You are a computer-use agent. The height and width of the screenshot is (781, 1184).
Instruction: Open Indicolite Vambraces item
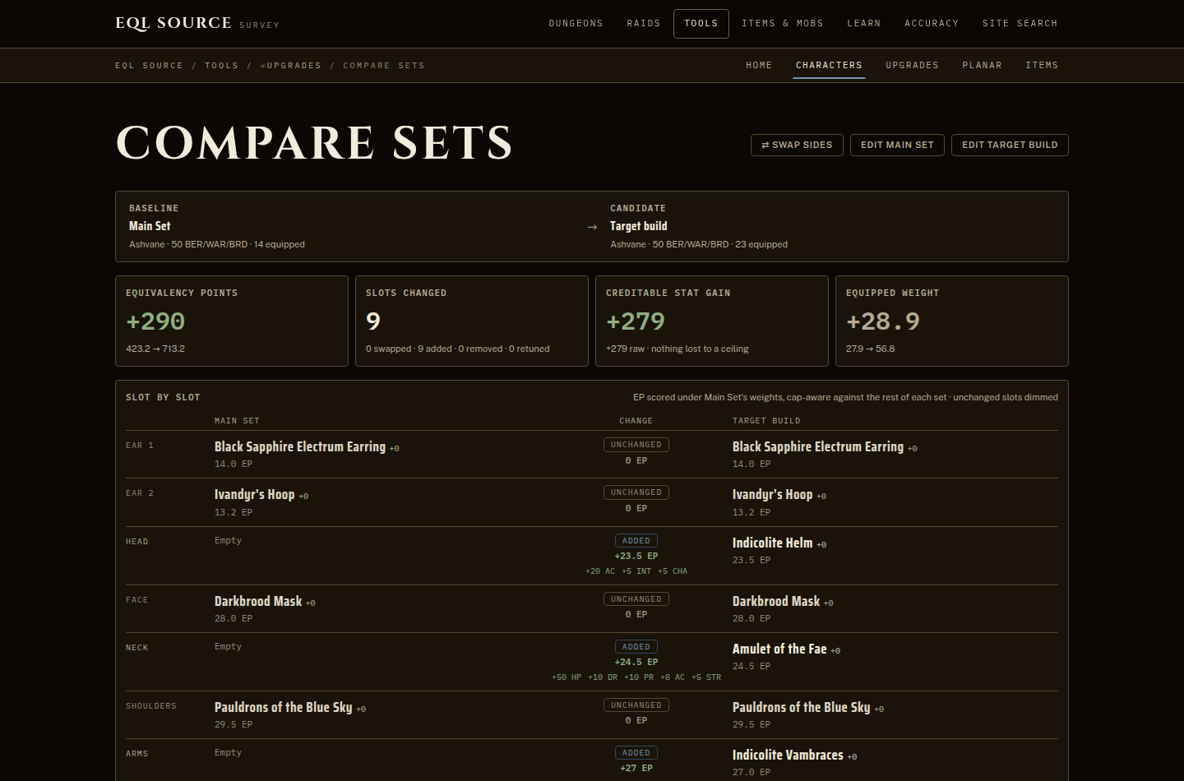click(788, 755)
